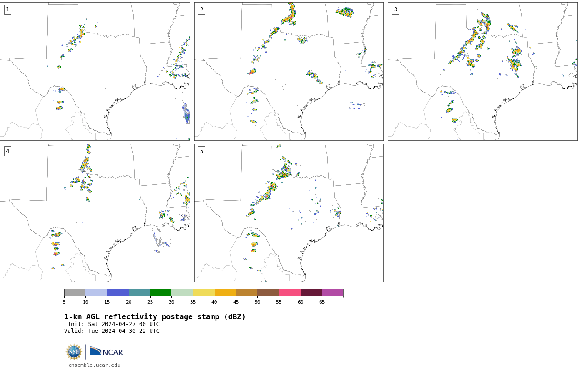Click the panel number label 1

(7, 10)
